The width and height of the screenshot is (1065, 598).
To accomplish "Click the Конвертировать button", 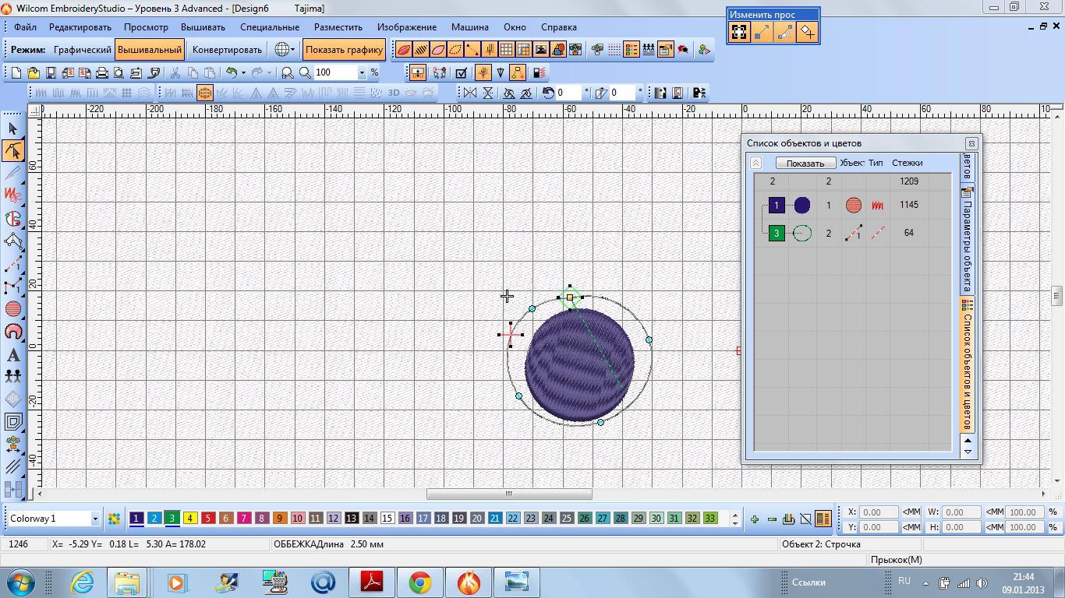I will click(x=227, y=50).
